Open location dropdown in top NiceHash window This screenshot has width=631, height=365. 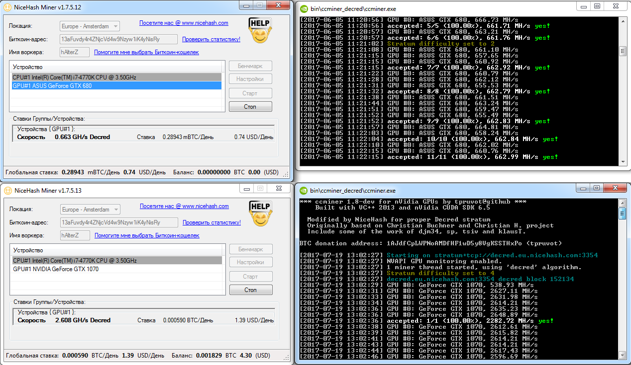pos(90,26)
